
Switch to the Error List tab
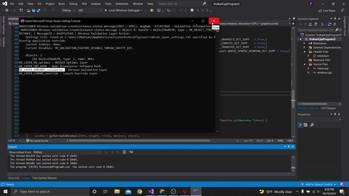14,178
